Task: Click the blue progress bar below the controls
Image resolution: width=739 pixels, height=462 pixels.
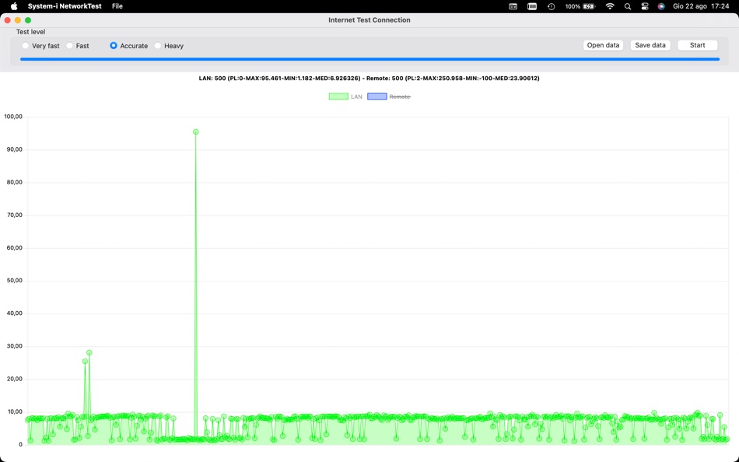Action: pos(369,58)
